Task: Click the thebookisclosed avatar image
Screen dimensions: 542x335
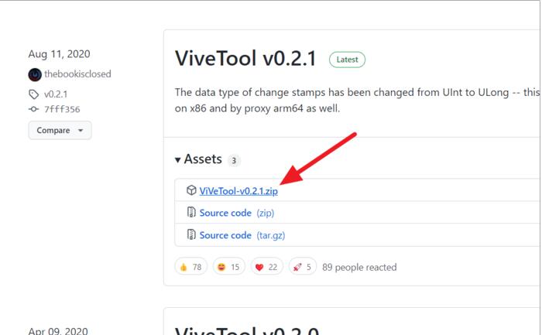Action: coord(35,74)
